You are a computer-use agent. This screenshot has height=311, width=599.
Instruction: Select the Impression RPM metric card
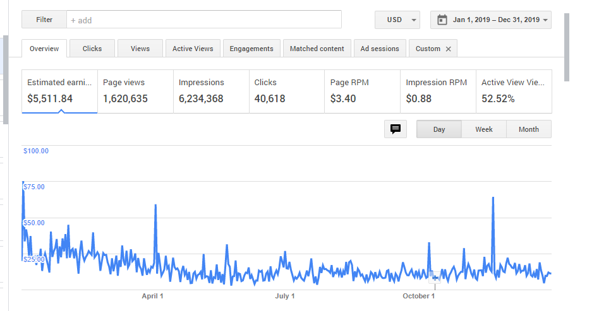coord(437,91)
